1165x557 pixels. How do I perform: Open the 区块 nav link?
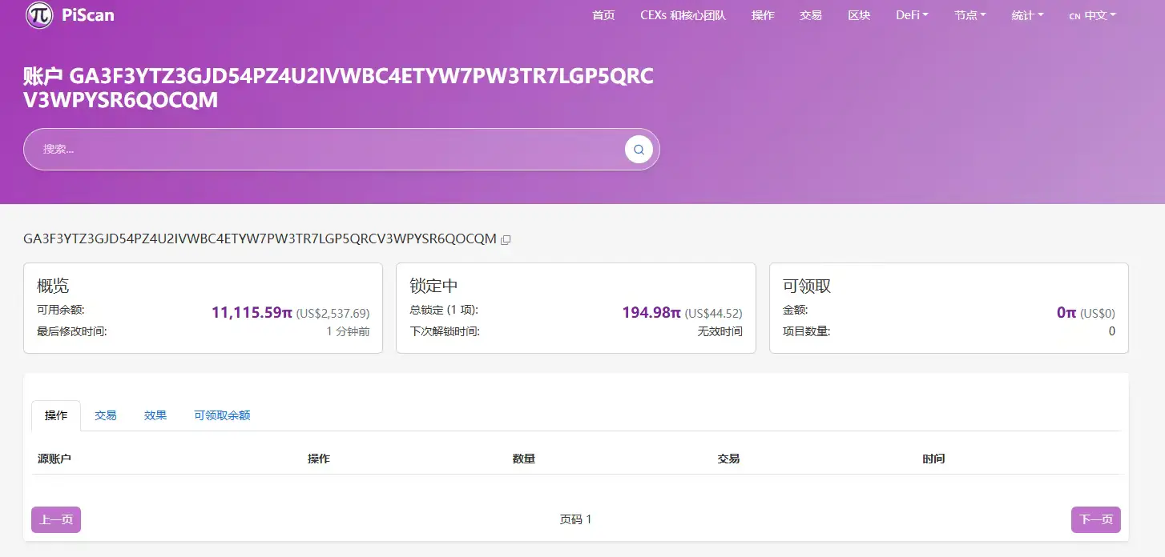pos(859,15)
